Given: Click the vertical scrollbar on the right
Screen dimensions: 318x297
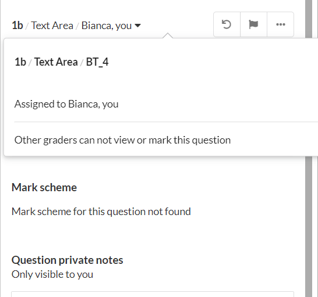Looking at the screenshot, I should [309, 148].
